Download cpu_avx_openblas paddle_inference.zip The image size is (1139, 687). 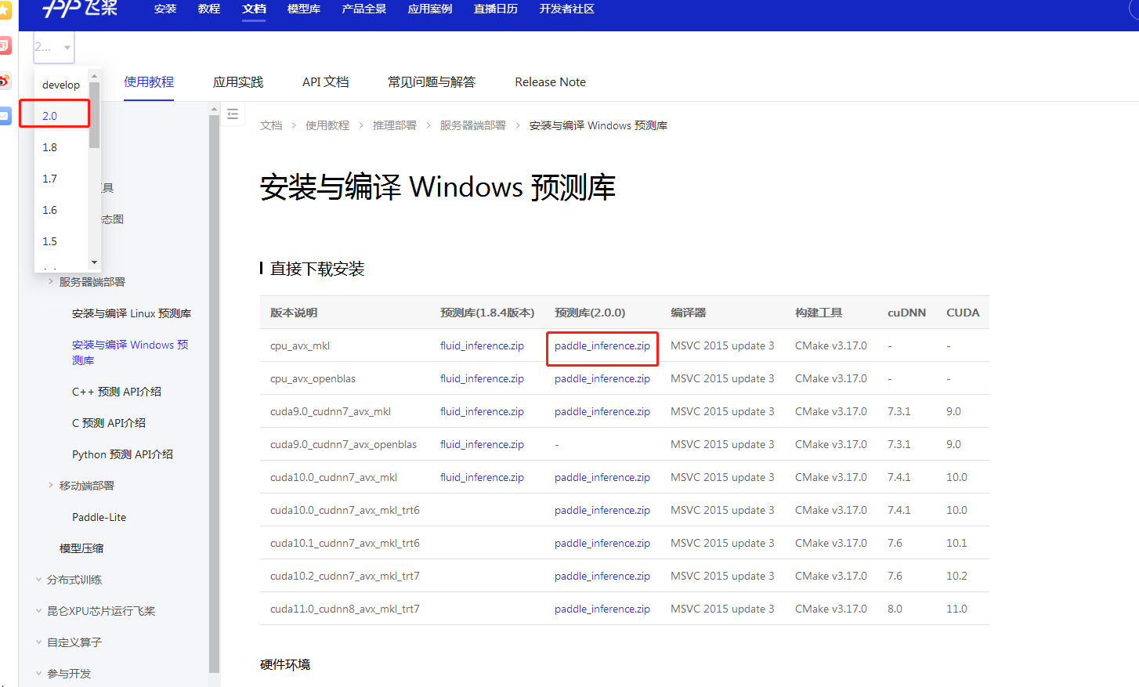[602, 378]
